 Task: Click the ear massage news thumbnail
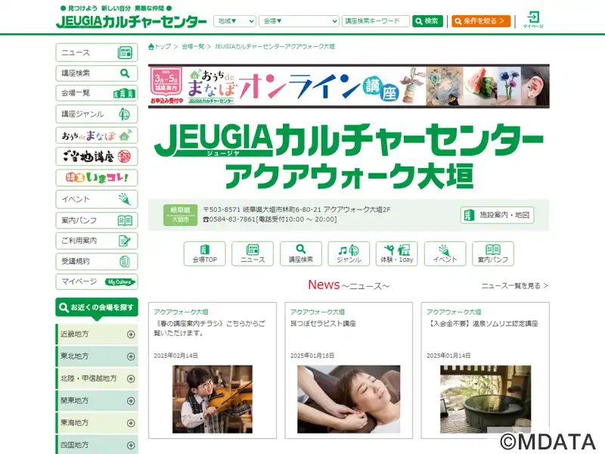point(349,400)
